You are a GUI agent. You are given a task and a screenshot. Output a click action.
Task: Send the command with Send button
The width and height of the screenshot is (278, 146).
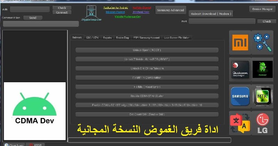33,18
